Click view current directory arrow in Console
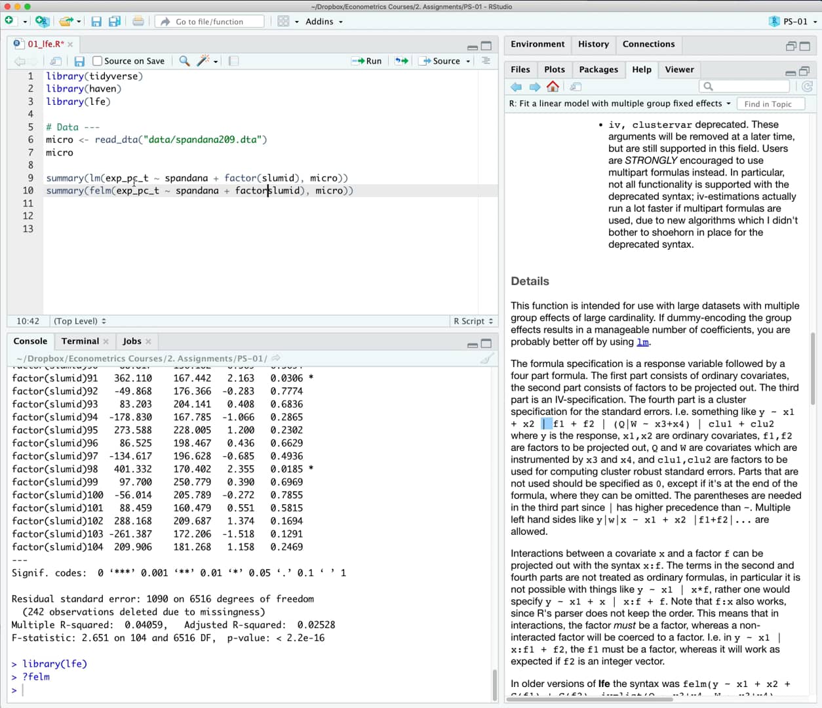The width and height of the screenshot is (822, 708). [x=276, y=358]
